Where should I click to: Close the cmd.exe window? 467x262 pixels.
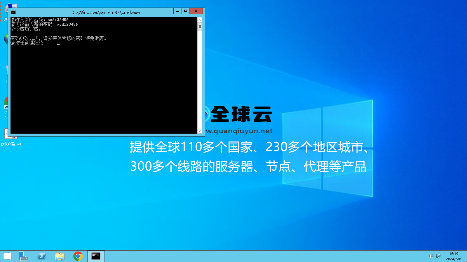pos(196,11)
